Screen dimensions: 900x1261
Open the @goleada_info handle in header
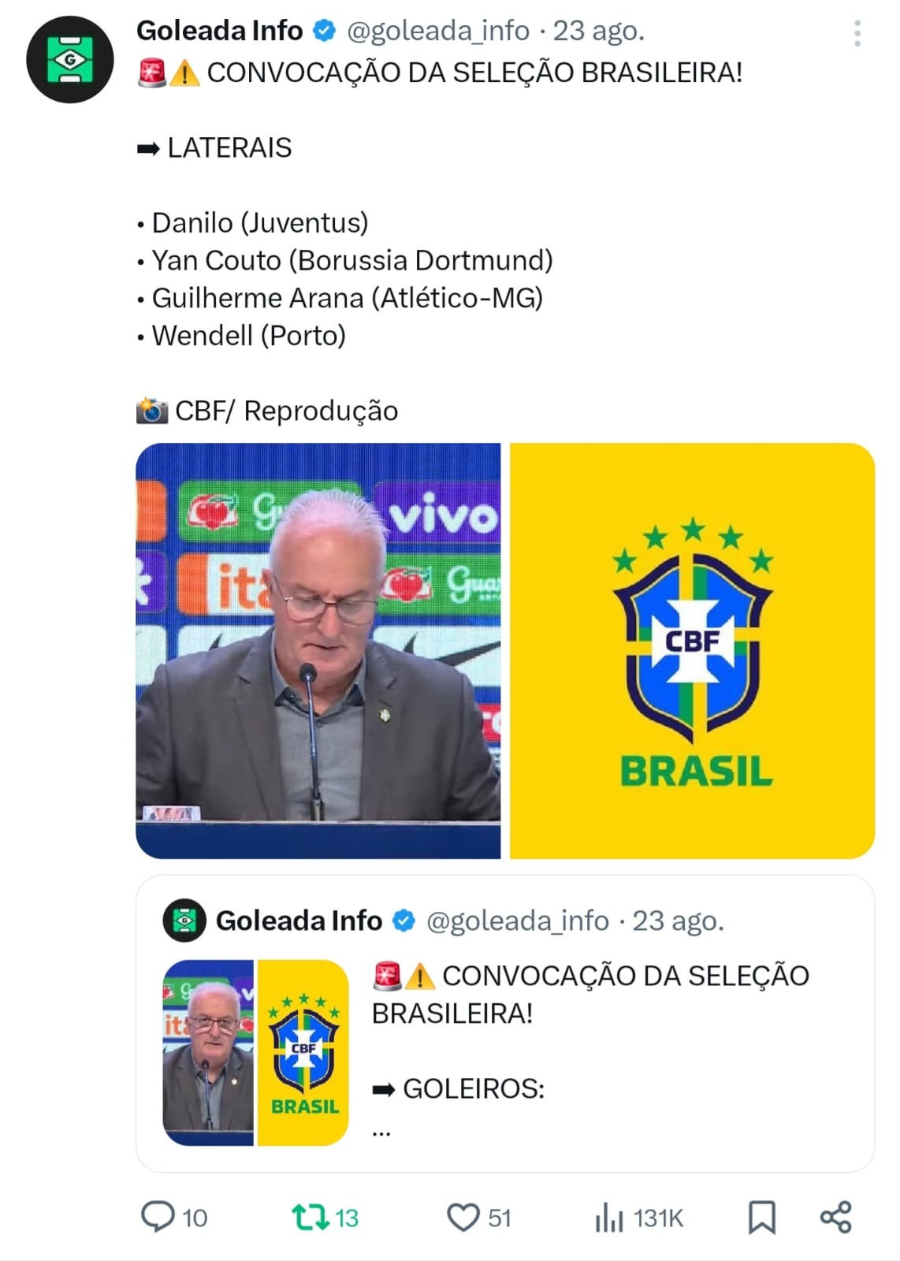click(438, 31)
